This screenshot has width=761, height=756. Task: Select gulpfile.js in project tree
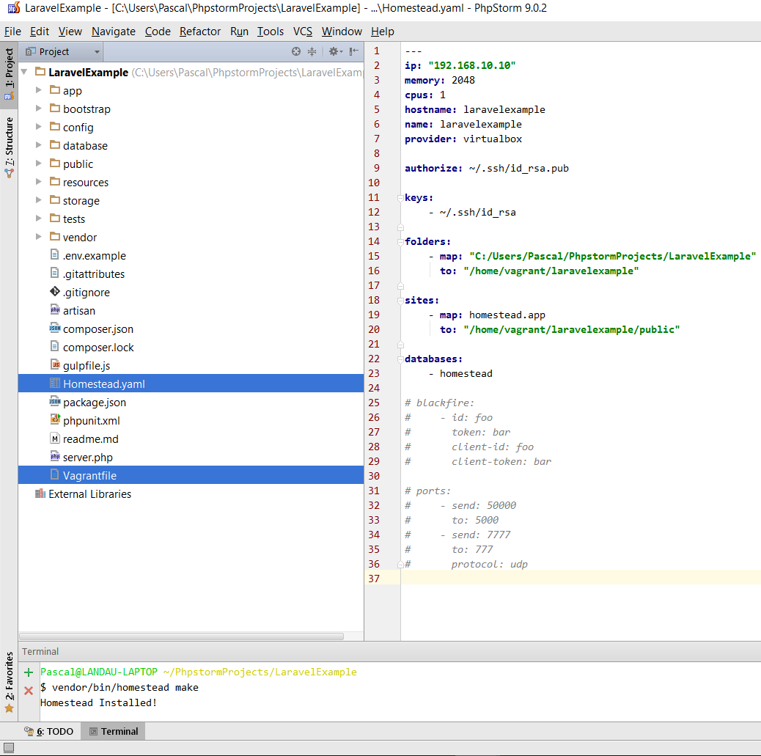tap(191, 366)
